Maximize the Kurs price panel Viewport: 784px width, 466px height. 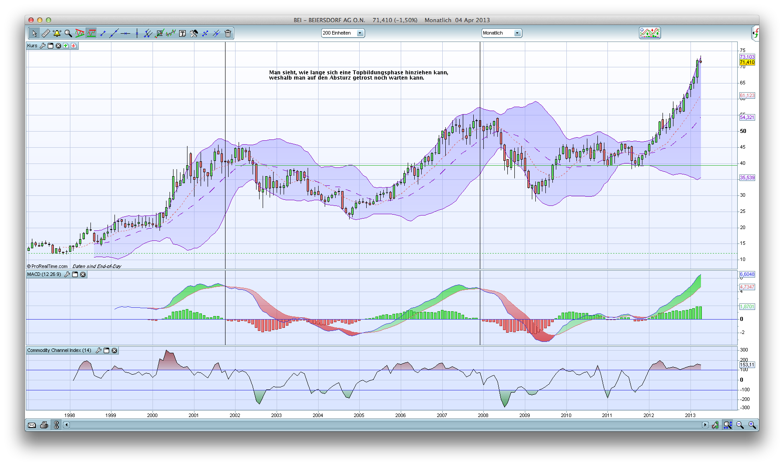click(51, 45)
